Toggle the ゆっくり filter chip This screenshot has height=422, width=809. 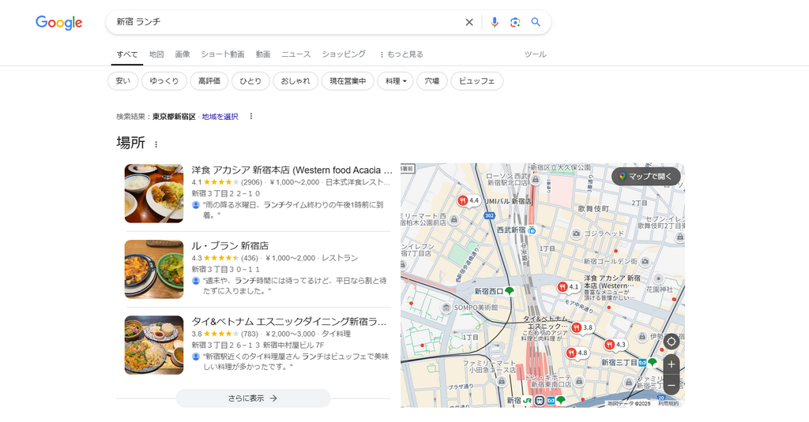164,81
